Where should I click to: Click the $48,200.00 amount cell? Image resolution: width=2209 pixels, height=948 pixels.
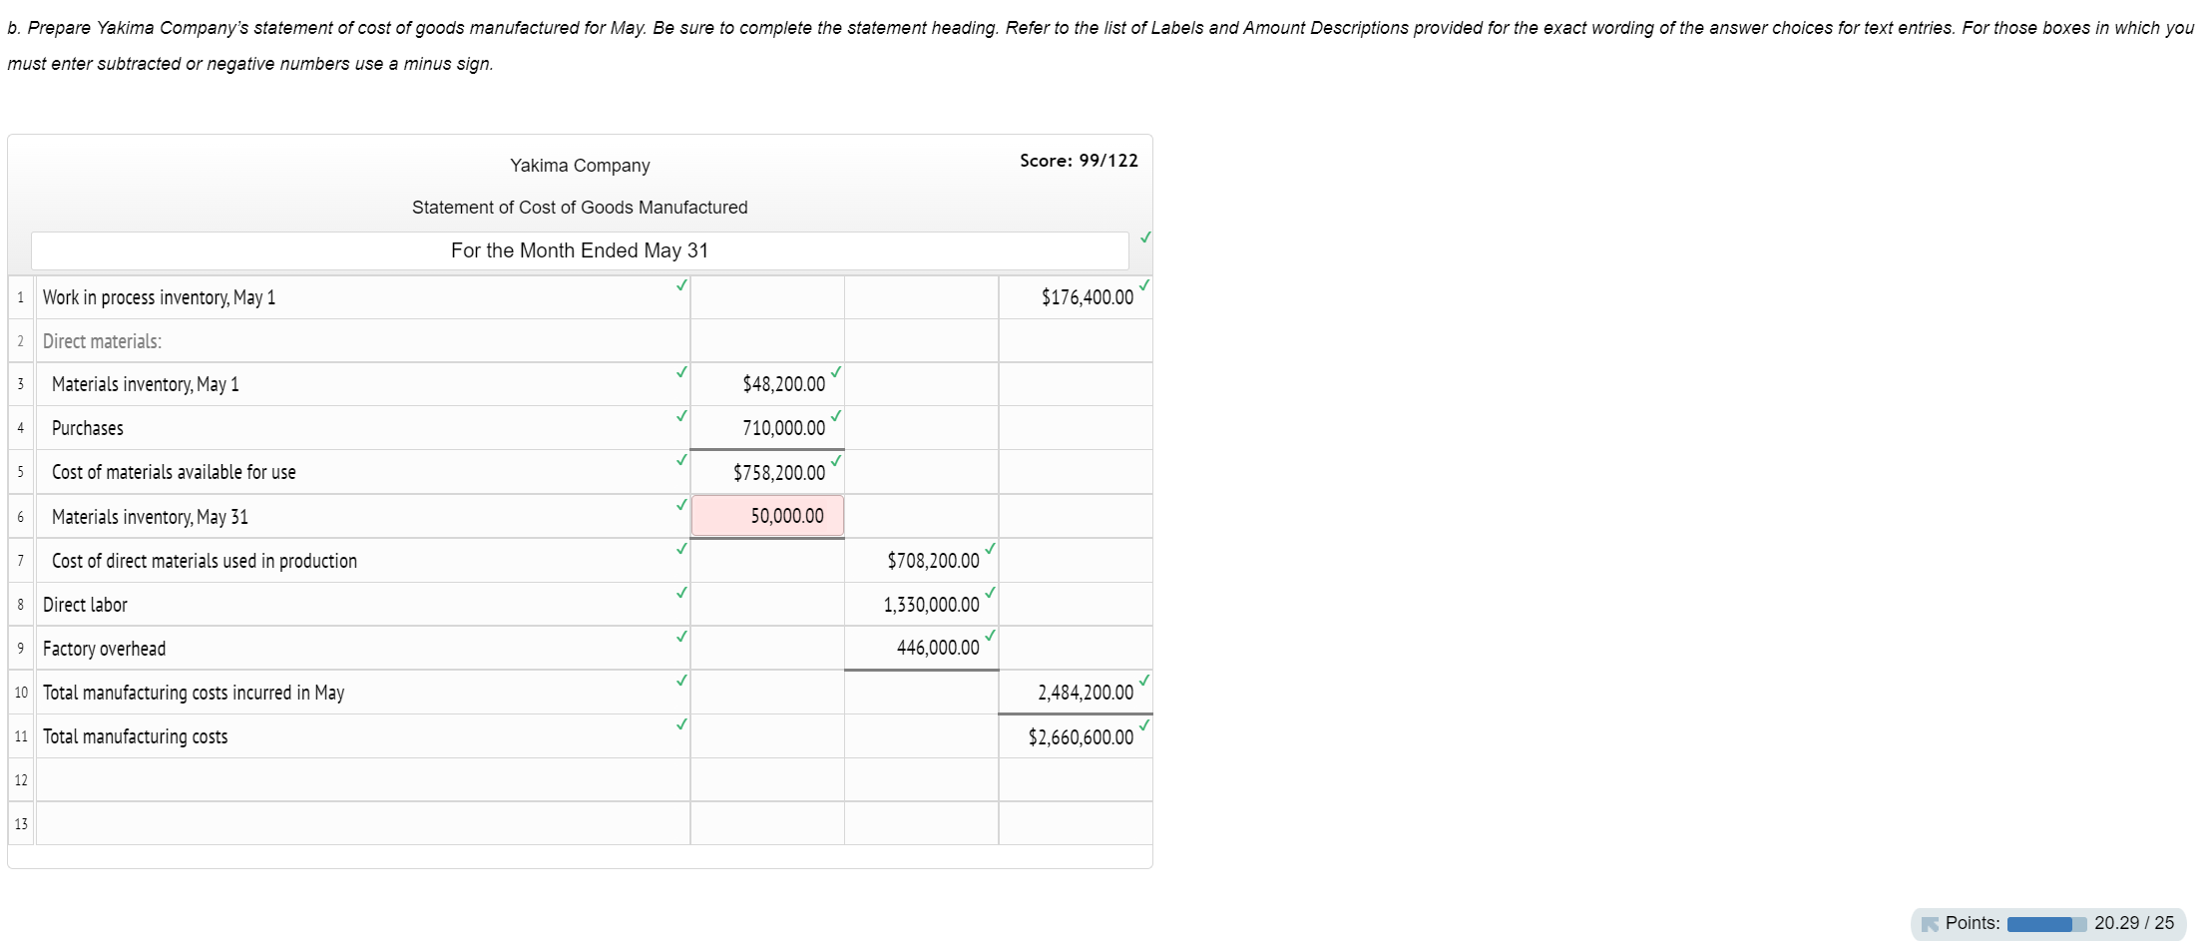coord(767,383)
